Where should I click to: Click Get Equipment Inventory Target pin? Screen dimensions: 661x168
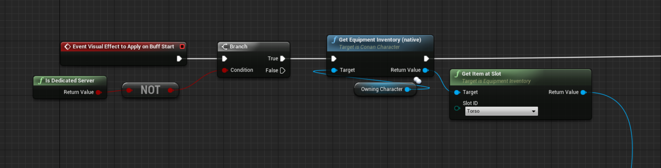(x=334, y=70)
